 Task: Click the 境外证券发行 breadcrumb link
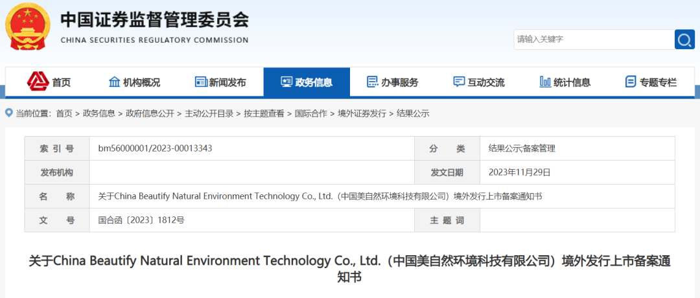click(x=362, y=114)
